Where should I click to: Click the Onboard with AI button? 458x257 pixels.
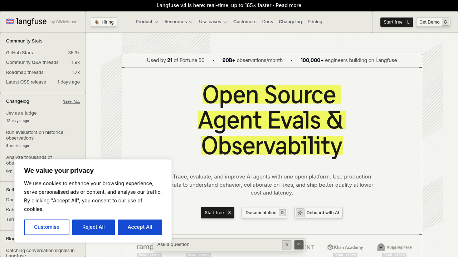pos(318,213)
